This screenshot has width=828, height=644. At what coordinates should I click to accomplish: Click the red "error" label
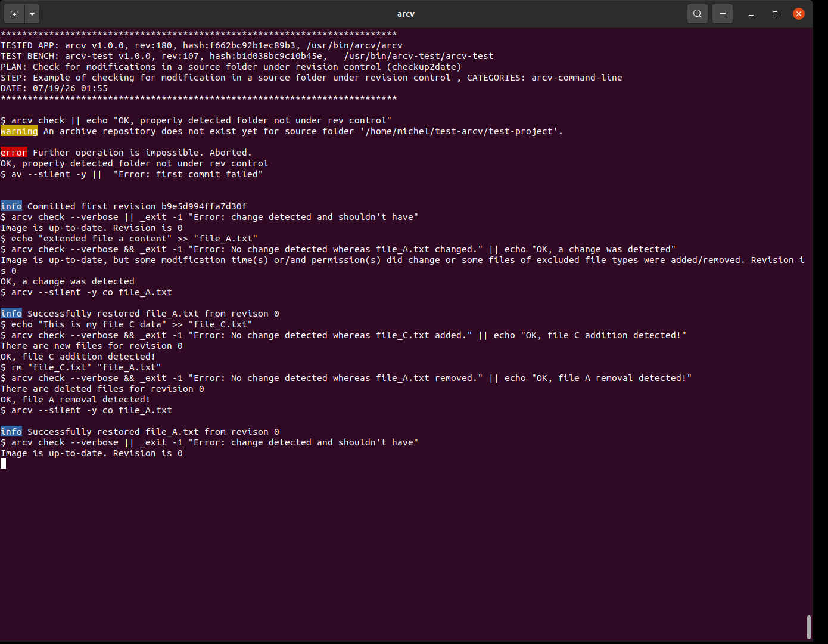coord(14,153)
